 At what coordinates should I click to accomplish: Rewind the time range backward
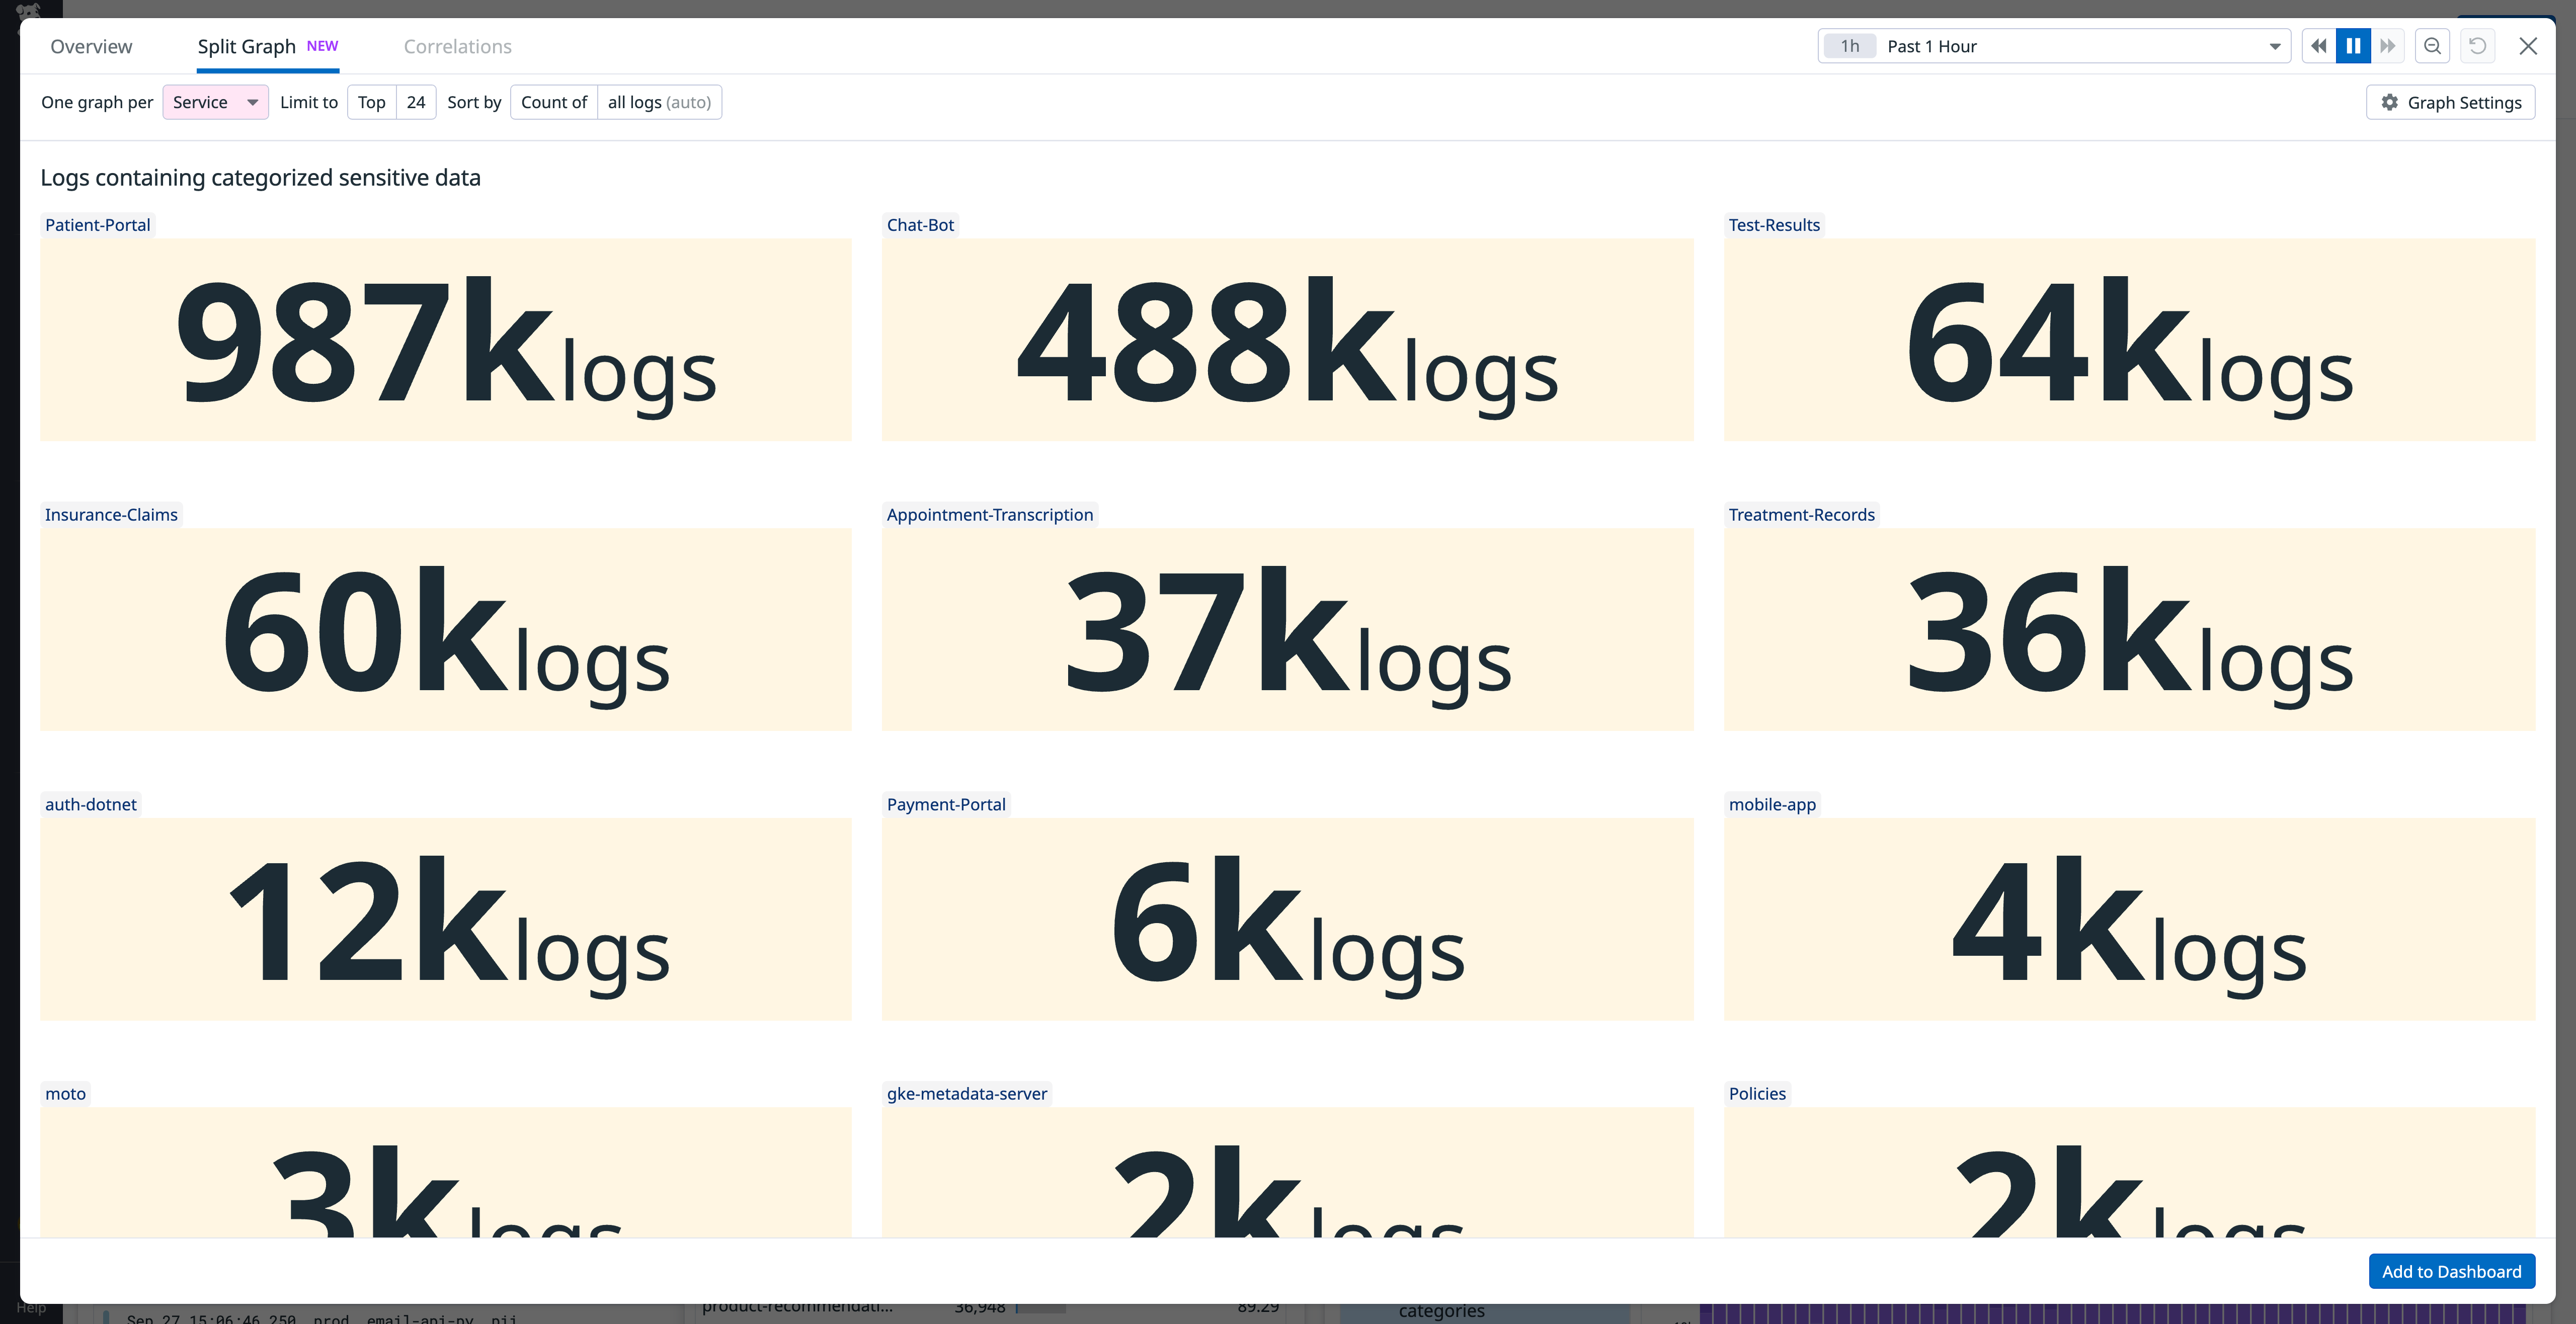click(2318, 45)
